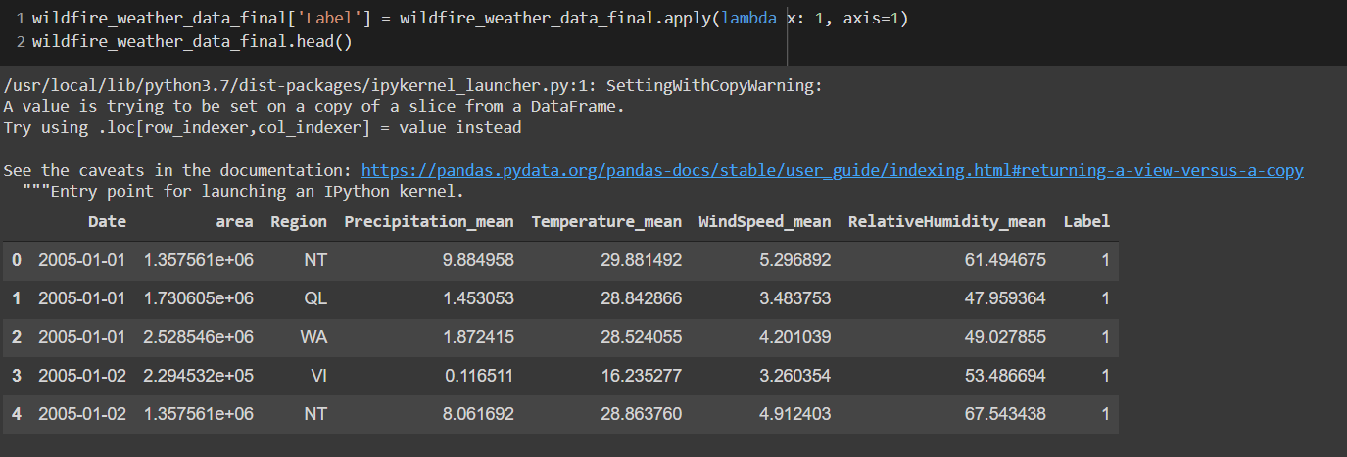Viewport: 1347px width, 457px height.
Task: Open the pandas documentation indexing link
Action: point(833,170)
